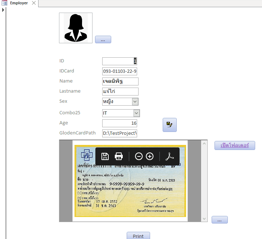Click the browse button beside the photo
The height and width of the screenshot is (239, 262).
[x=103, y=40]
